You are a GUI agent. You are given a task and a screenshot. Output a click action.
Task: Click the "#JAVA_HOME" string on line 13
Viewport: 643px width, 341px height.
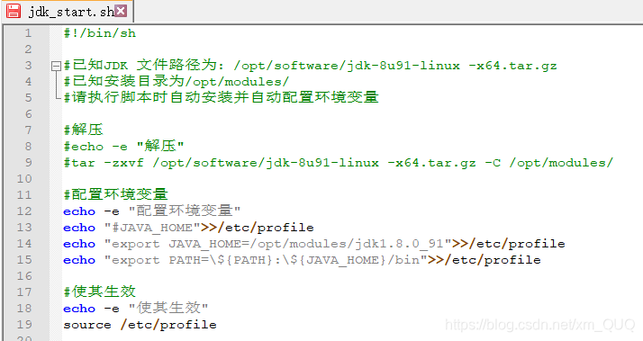(152, 228)
